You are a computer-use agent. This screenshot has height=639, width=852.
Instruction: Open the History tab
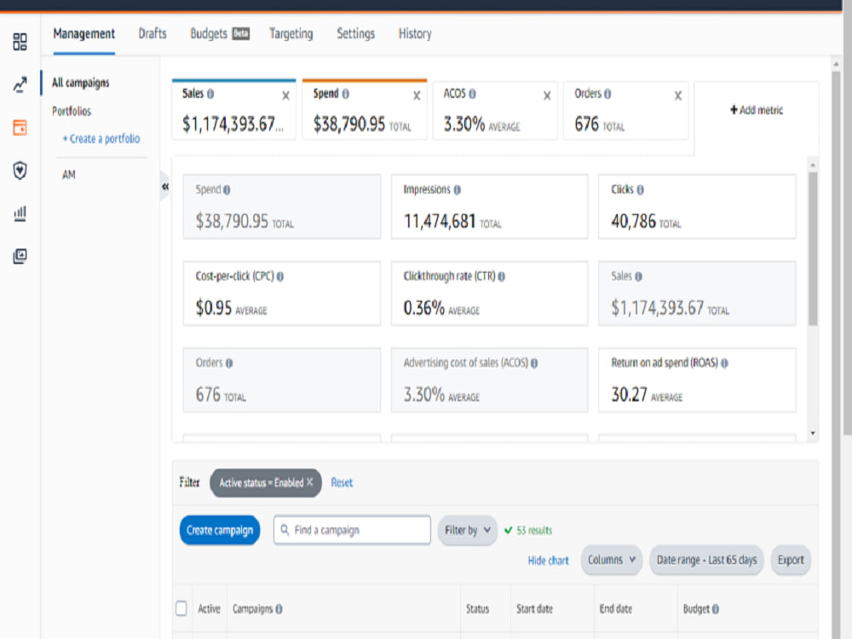click(x=415, y=34)
